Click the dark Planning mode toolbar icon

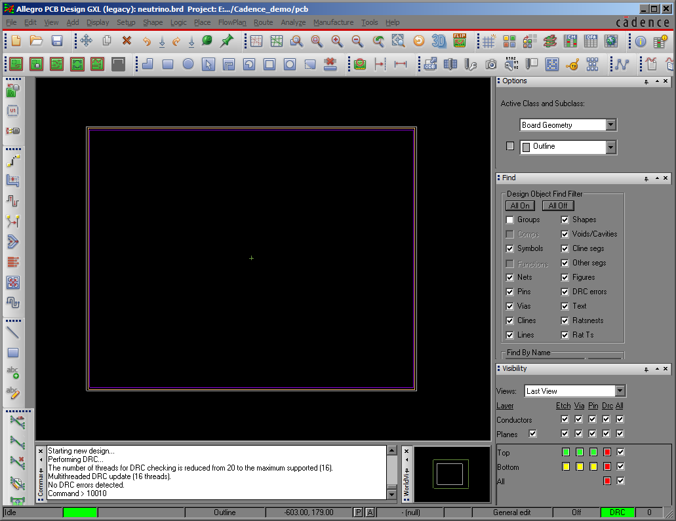click(118, 64)
